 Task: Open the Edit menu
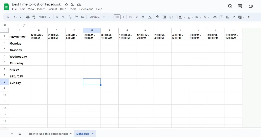coord(22,9)
